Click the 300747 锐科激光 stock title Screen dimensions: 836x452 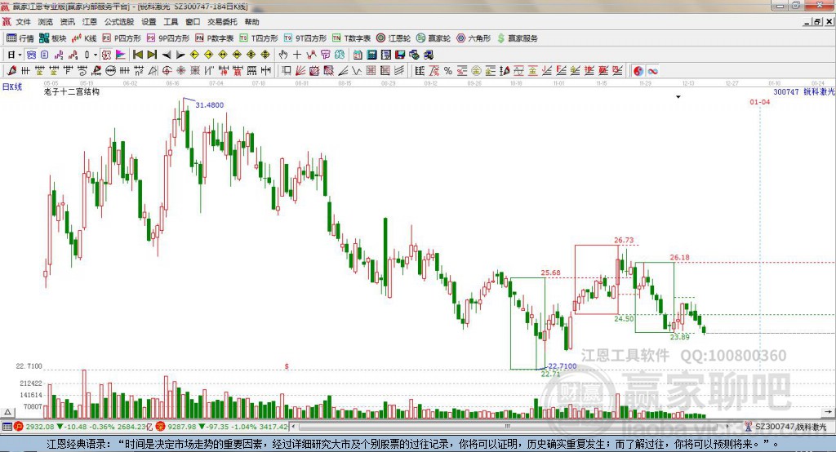click(804, 91)
